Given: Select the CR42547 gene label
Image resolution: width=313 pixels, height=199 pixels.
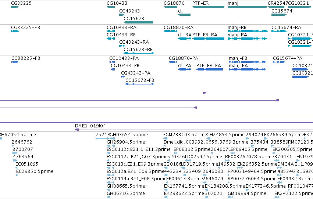Looking at the screenshot, I should pos(278,3).
